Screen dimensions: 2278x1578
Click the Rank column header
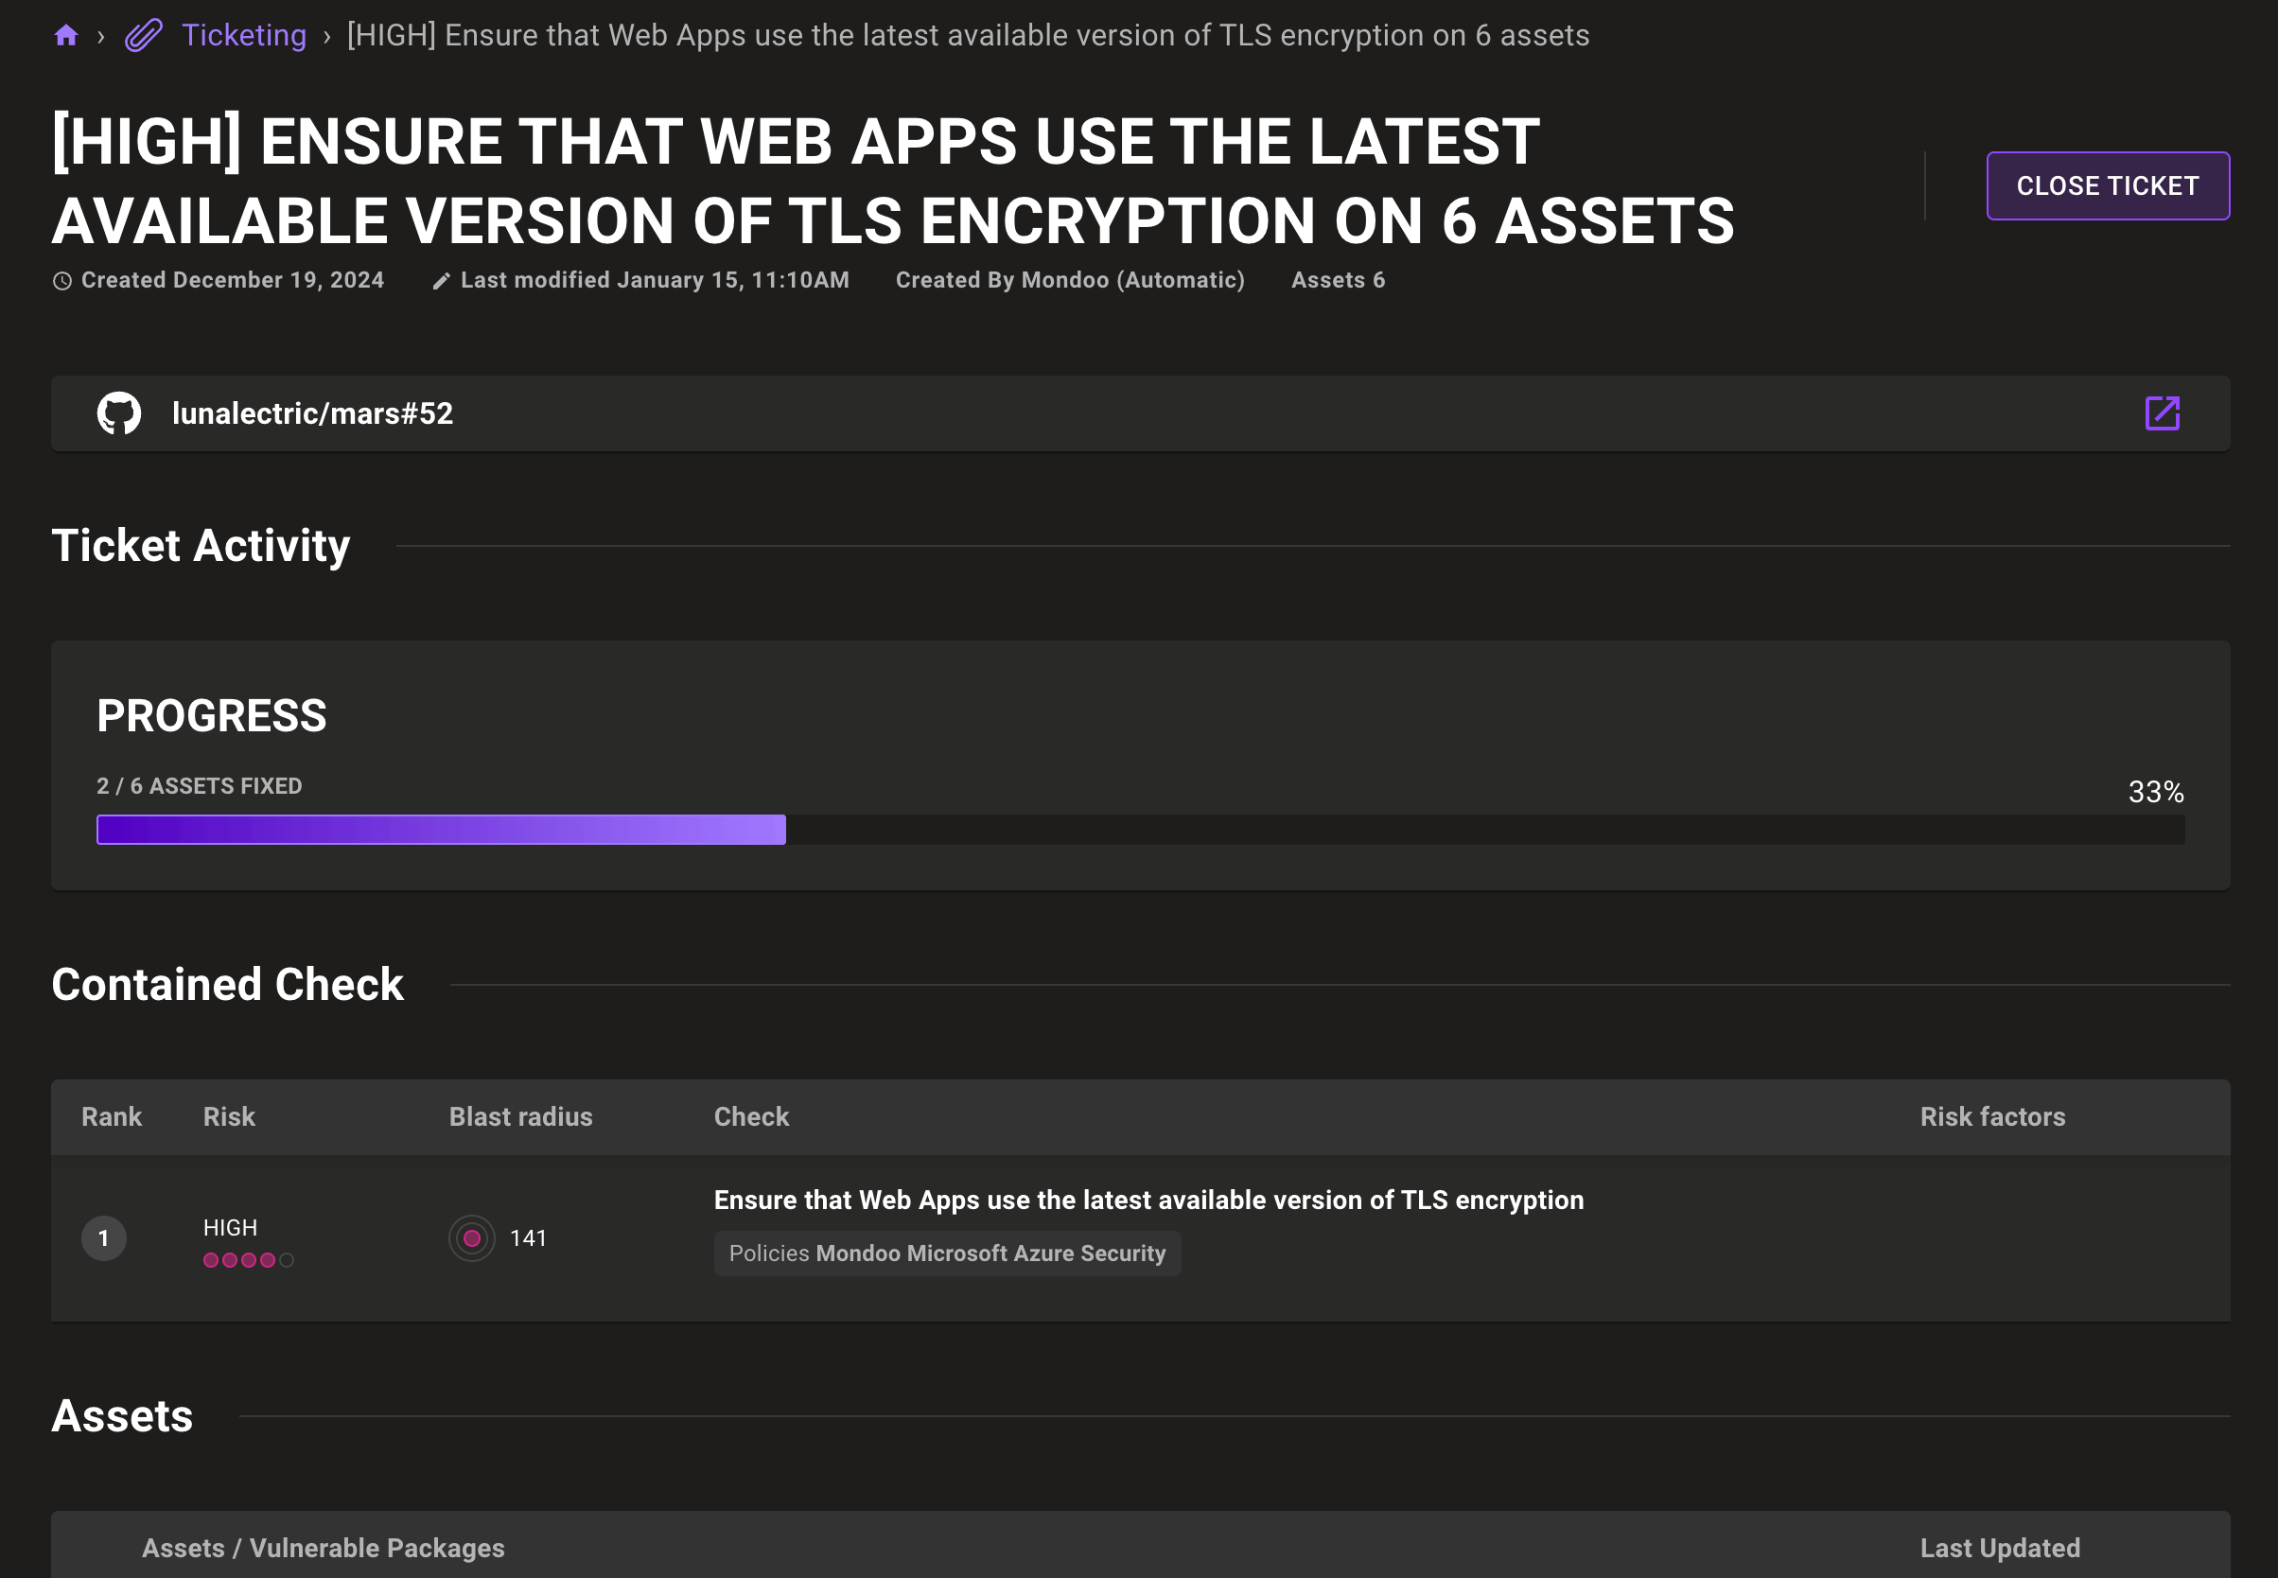109,1116
